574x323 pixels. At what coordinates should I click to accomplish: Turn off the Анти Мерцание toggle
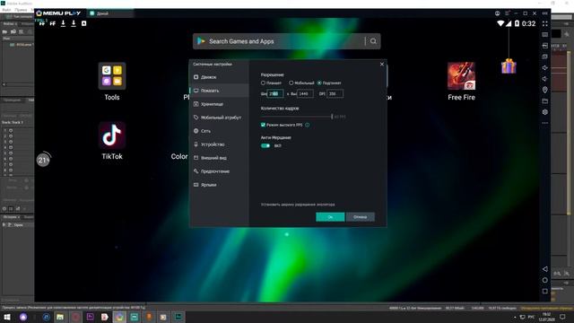265,145
